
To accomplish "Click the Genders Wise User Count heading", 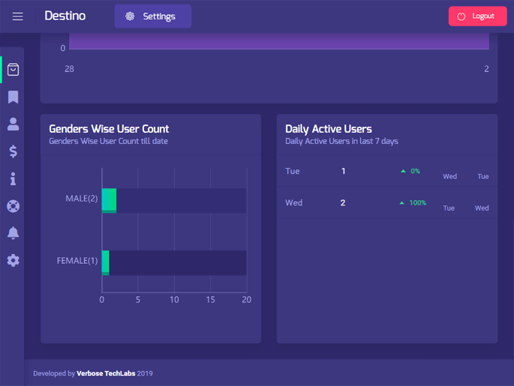I will [109, 129].
